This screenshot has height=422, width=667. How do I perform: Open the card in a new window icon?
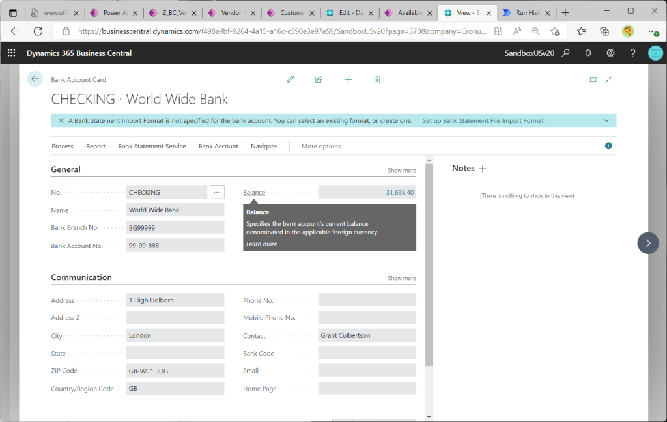pos(593,79)
